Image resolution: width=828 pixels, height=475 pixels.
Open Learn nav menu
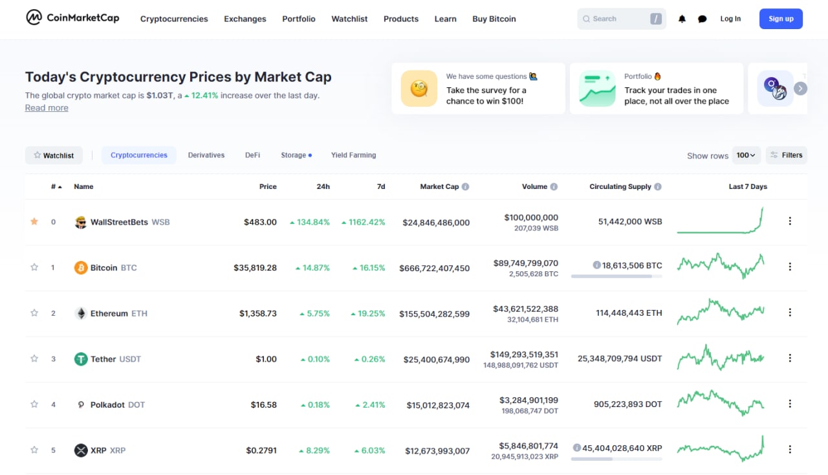445,19
